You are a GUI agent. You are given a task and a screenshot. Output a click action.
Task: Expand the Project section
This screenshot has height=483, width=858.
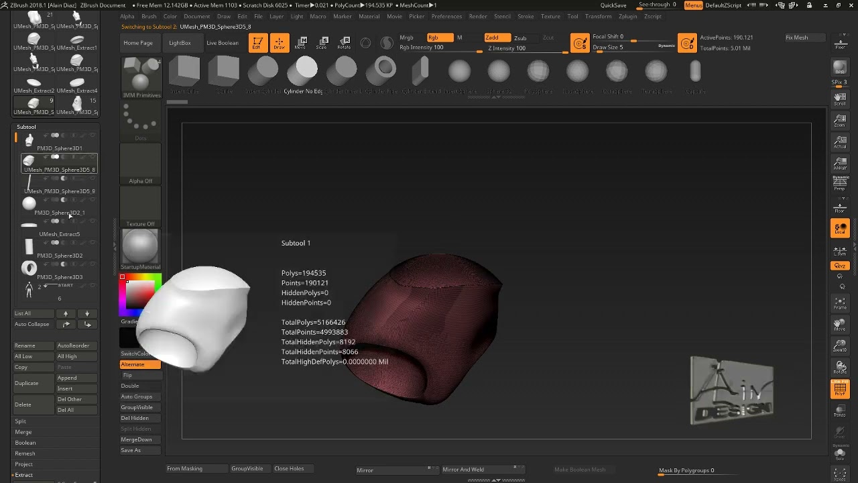tap(24, 464)
